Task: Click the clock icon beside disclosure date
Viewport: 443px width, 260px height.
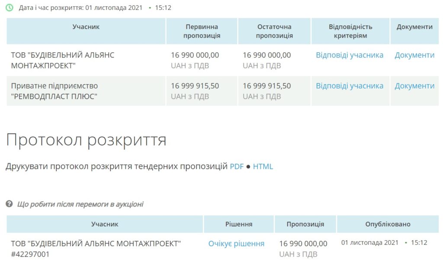Action: (9, 8)
